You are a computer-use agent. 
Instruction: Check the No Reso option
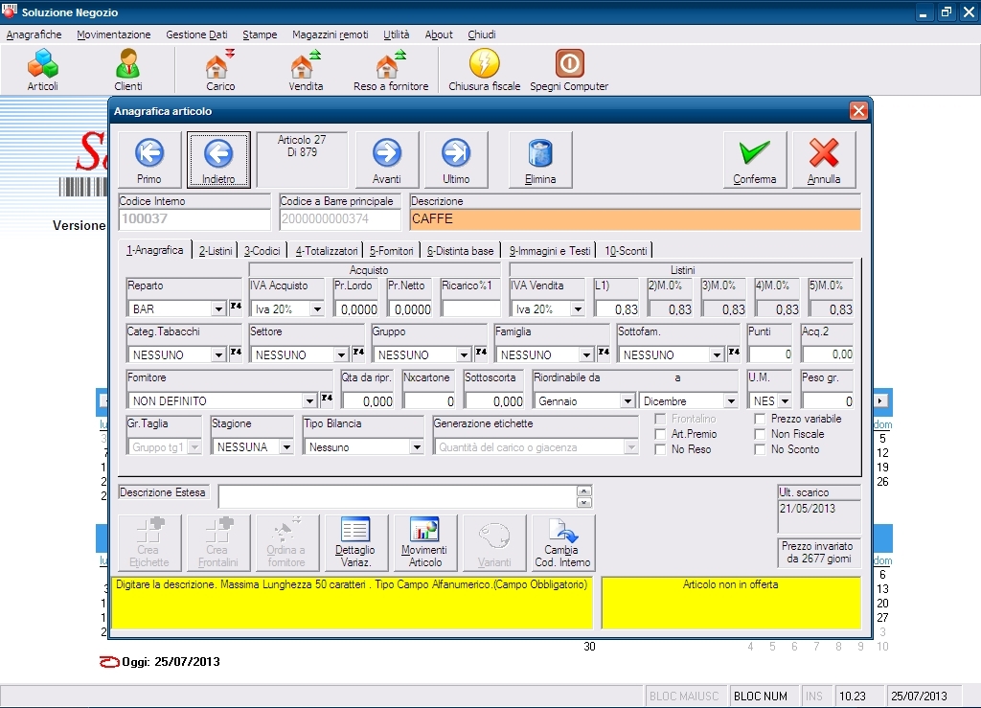coord(659,449)
